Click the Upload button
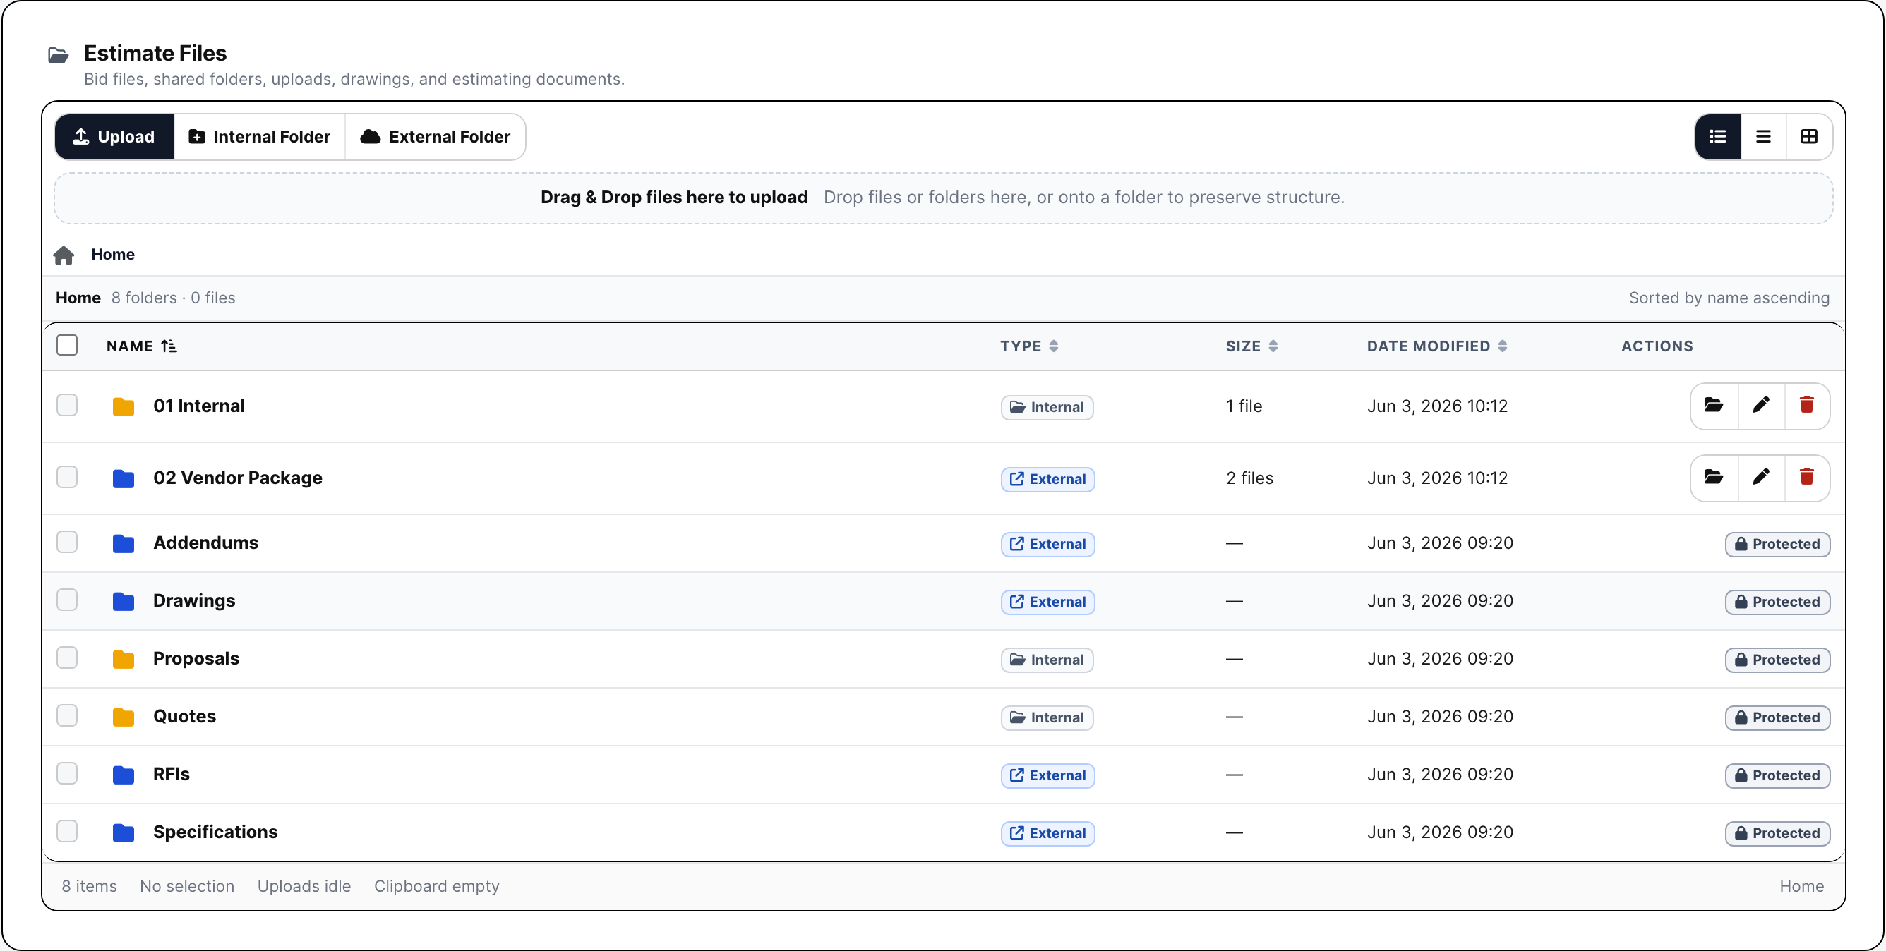This screenshot has height=951, width=1886. [114, 137]
